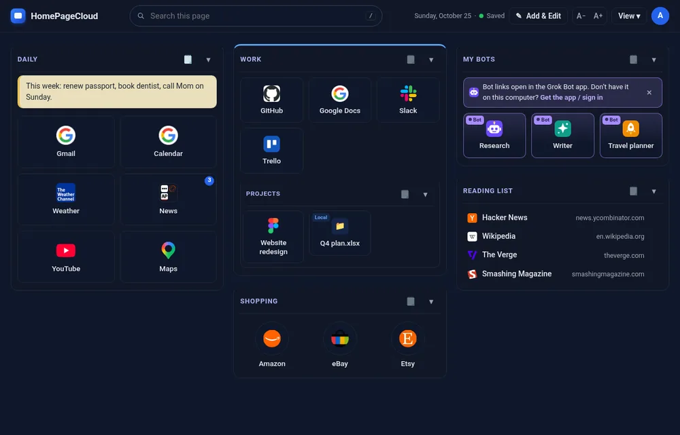Collapse the Daily section arrow

point(208,60)
